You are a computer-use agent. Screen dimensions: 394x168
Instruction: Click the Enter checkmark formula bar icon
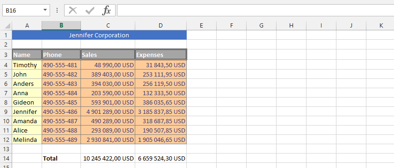click(x=90, y=10)
